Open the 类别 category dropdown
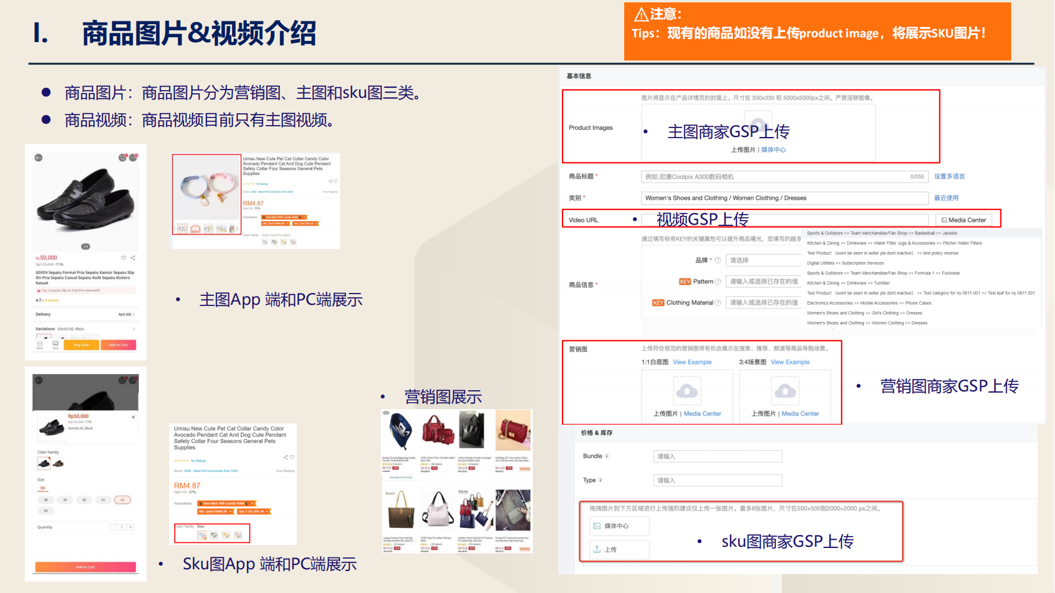1055x593 pixels. pos(783,197)
